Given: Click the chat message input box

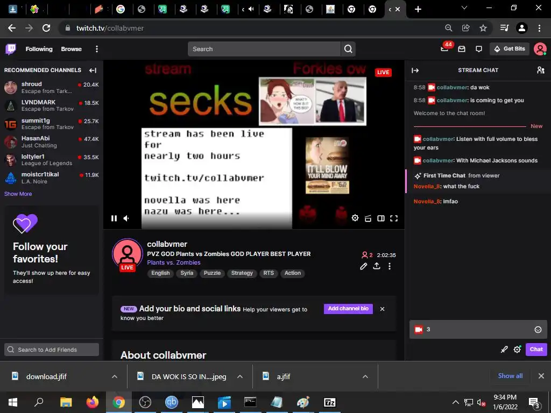Looking at the screenshot, I should coord(478,330).
